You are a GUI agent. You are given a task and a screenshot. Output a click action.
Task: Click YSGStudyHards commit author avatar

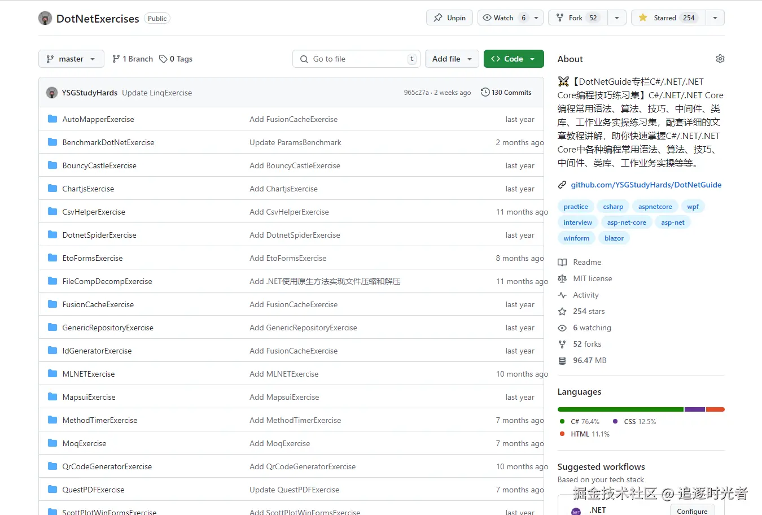click(52, 93)
